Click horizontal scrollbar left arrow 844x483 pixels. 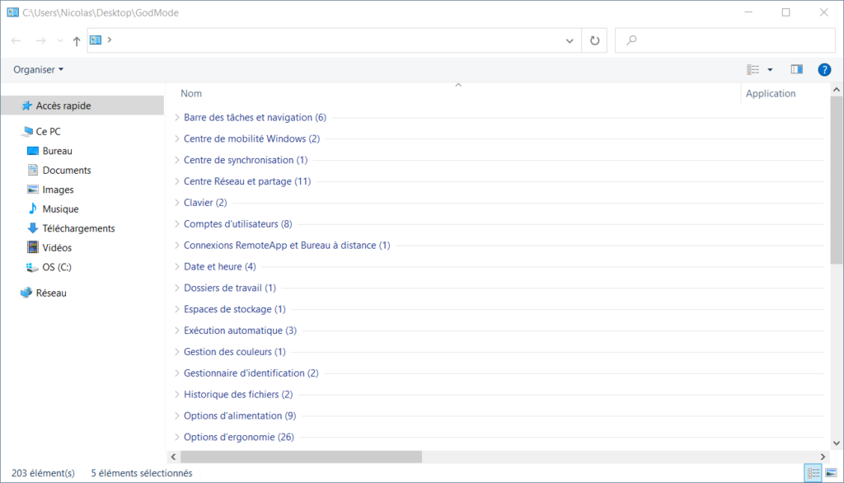[173, 457]
